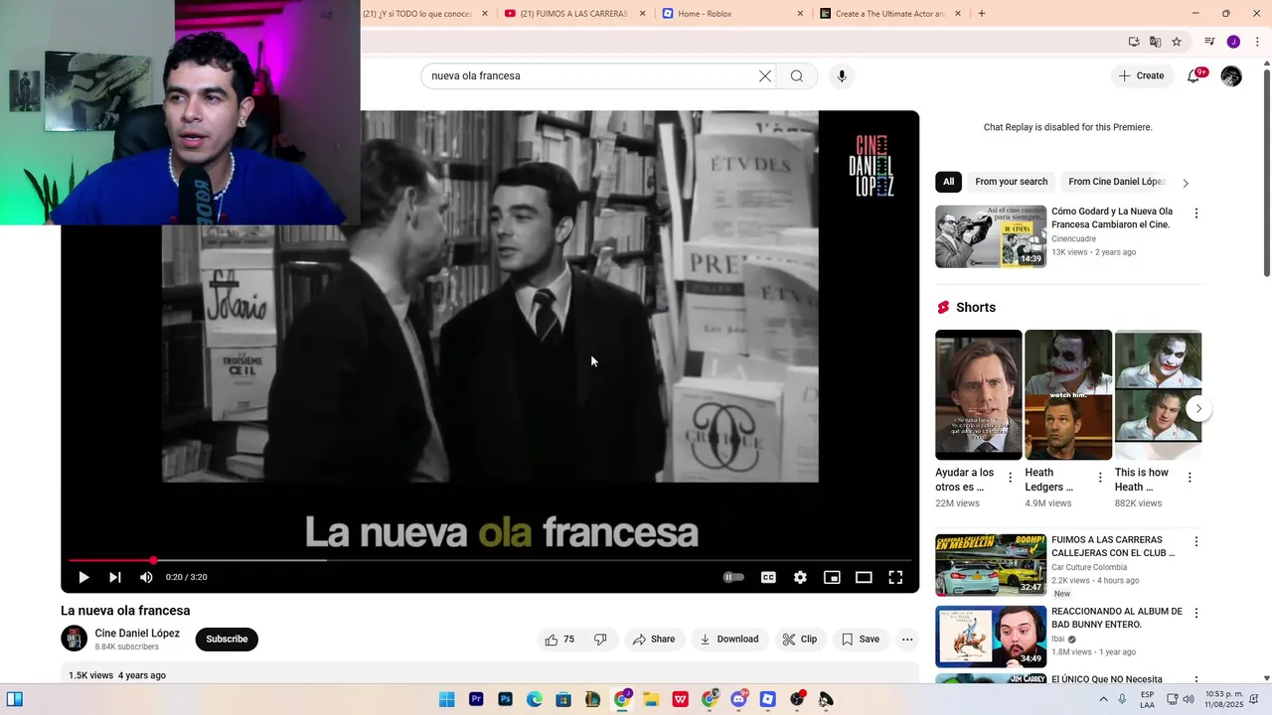The width and height of the screenshot is (1272, 715).
Task: Open the Clip tool
Action: click(800, 640)
